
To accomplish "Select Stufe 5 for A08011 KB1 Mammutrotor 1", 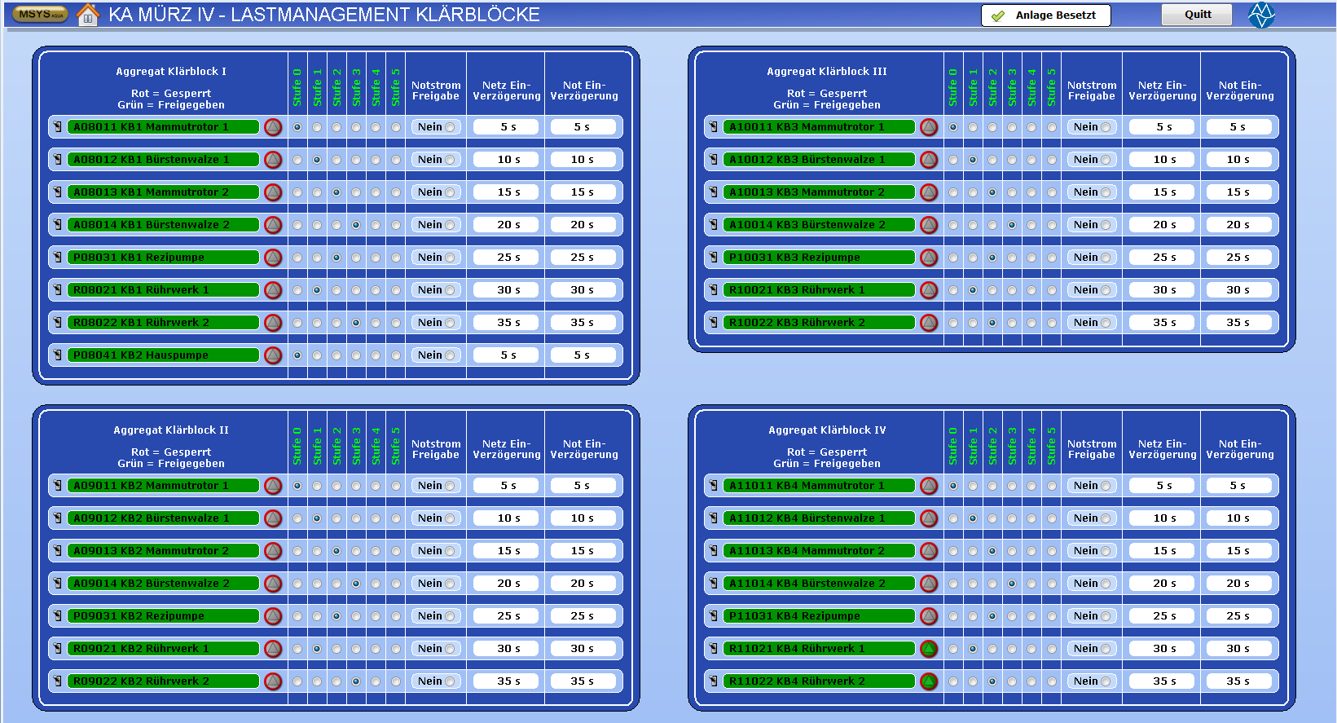I will 396,127.
